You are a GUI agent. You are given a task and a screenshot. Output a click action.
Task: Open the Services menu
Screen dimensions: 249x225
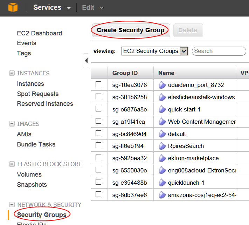tap(52, 7)
